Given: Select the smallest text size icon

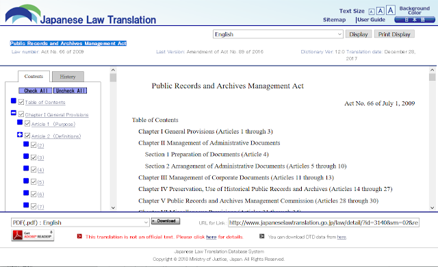Looking at the screenshot, I should click(x=371, y=12).
